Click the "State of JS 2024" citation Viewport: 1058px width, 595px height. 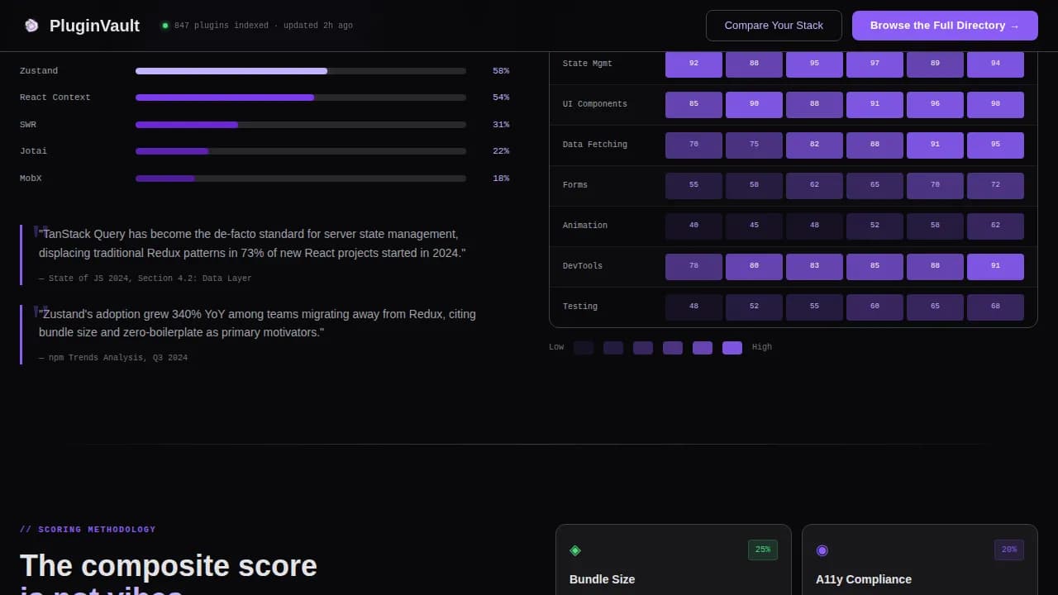click(145, 278)
